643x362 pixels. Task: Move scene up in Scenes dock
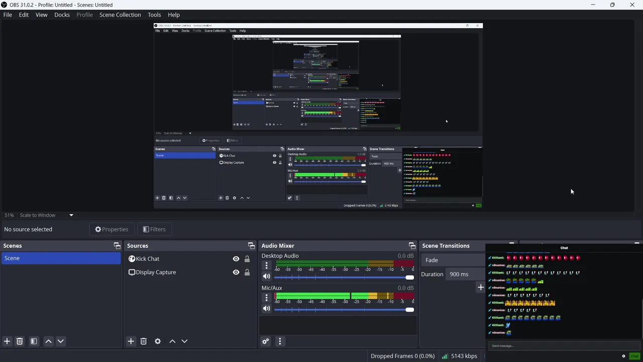tap(48, 341)
